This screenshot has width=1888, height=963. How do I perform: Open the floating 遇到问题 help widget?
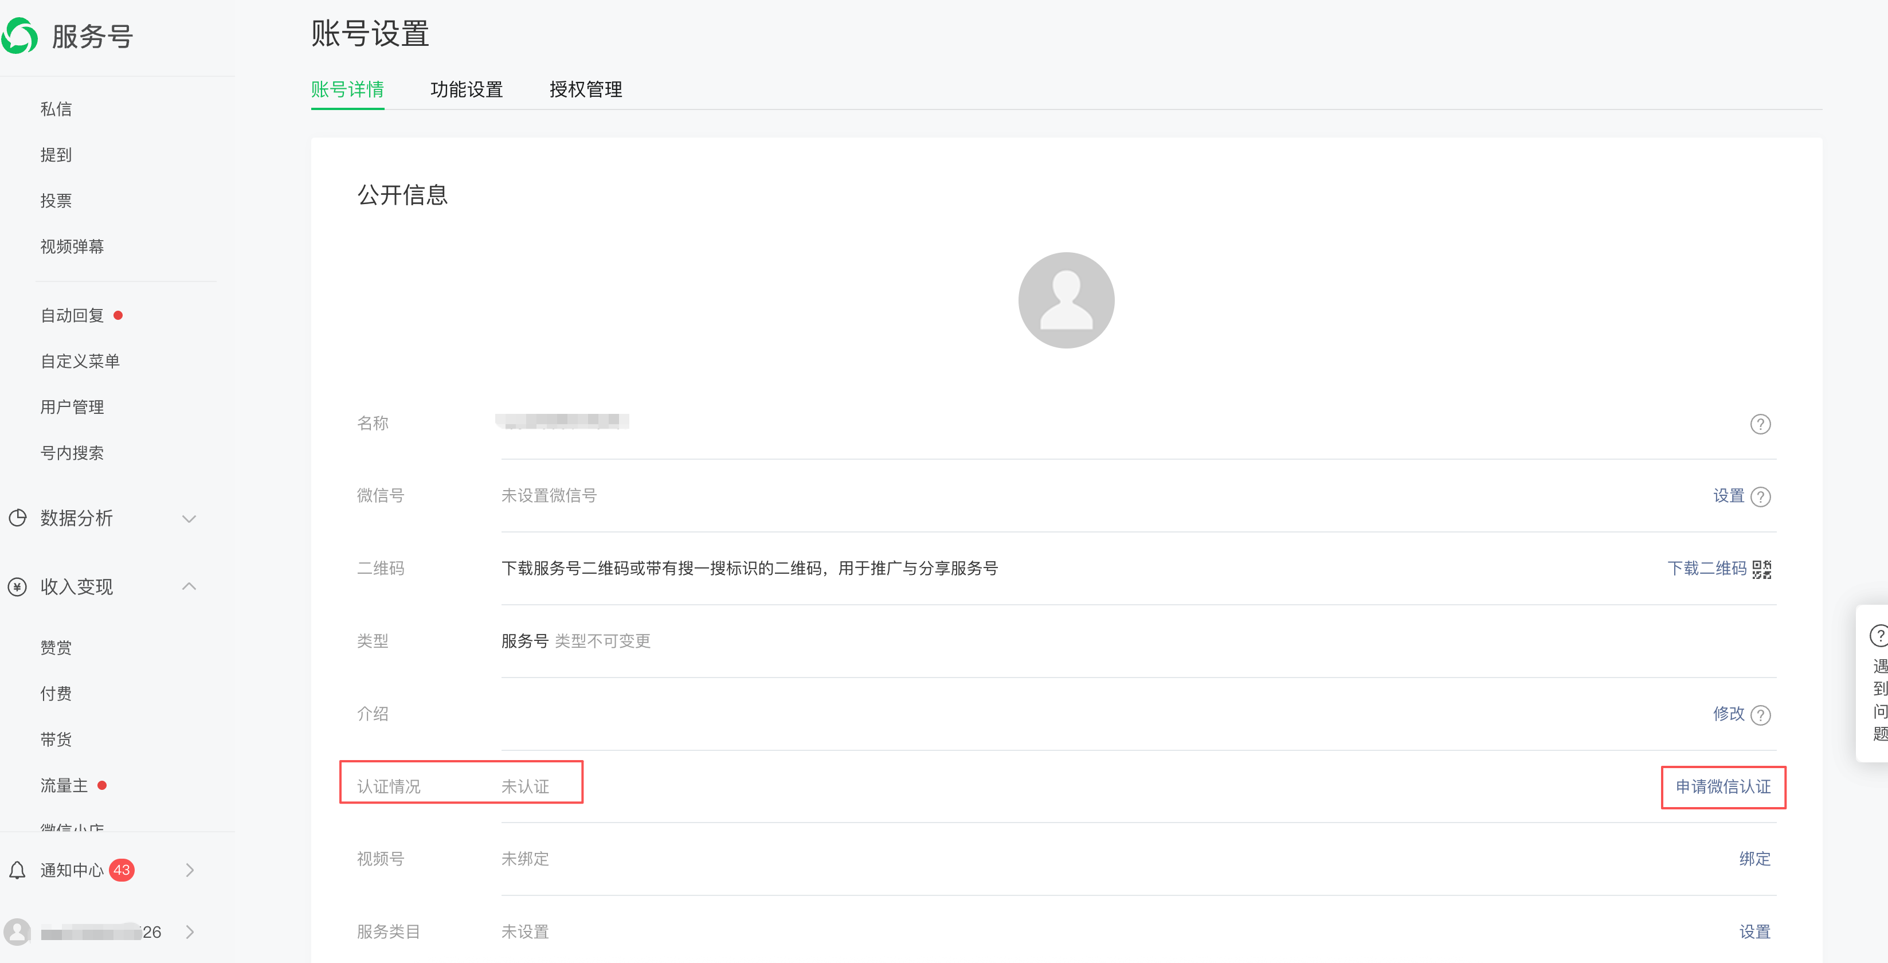coord(1877,682)
